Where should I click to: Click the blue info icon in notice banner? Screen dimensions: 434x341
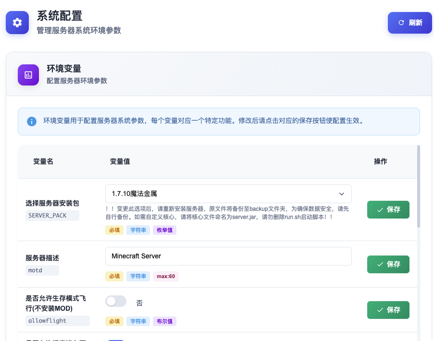click(x=32, y=121)
